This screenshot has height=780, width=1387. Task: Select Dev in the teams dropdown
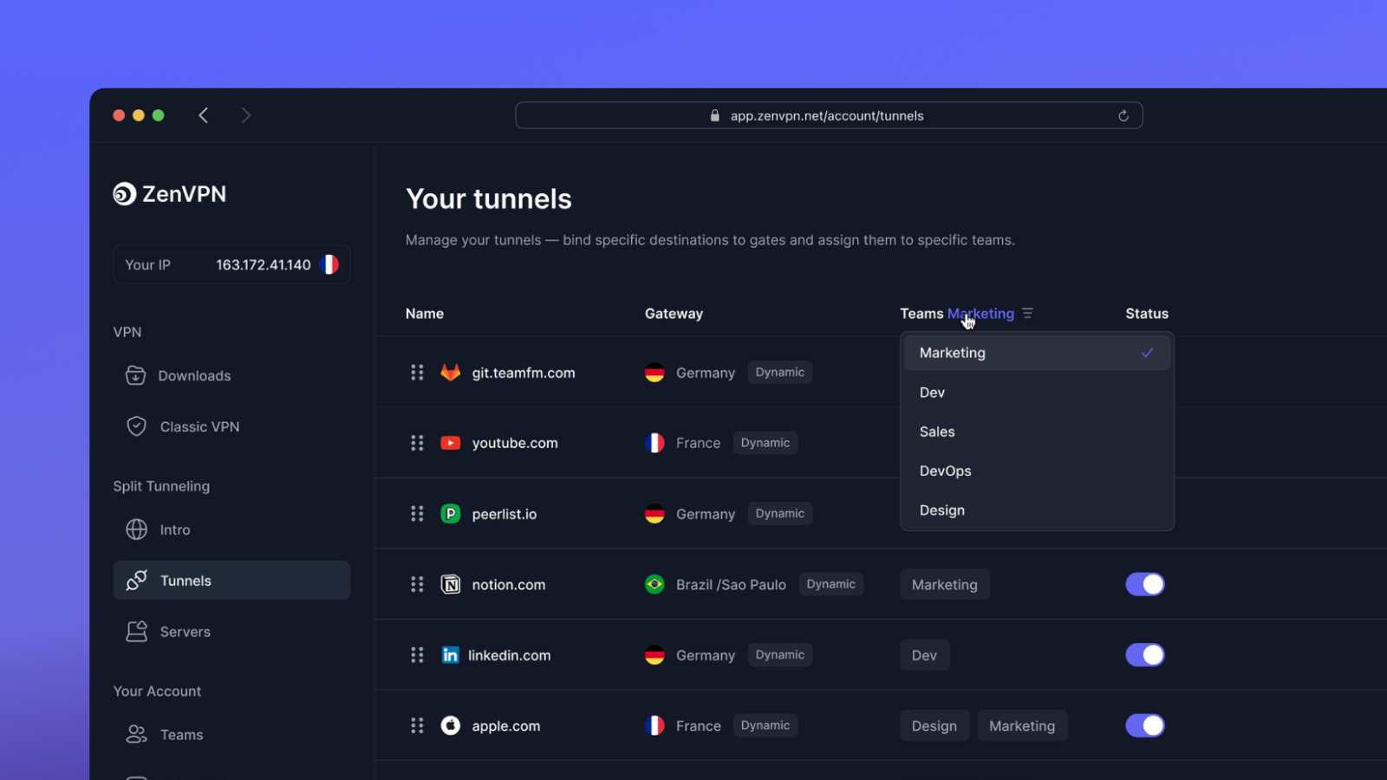tap(1037, 393)
